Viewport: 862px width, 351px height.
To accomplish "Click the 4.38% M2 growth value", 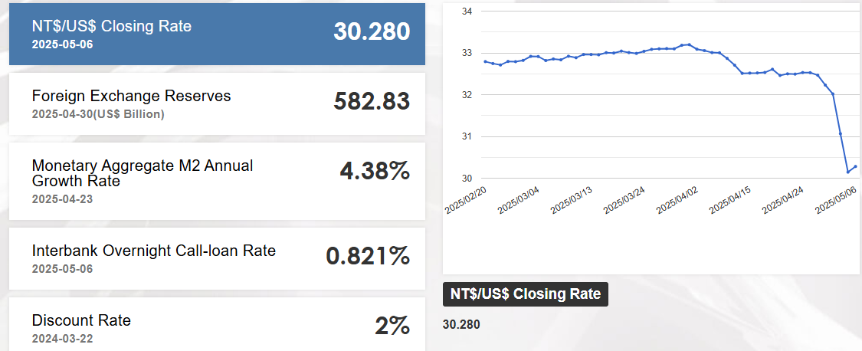I will click(374, 172).
